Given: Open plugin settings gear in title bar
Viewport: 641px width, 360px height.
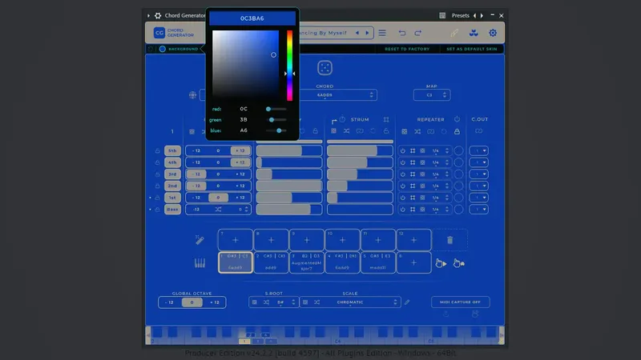Looking at the screenshot, I should [158, 15].
